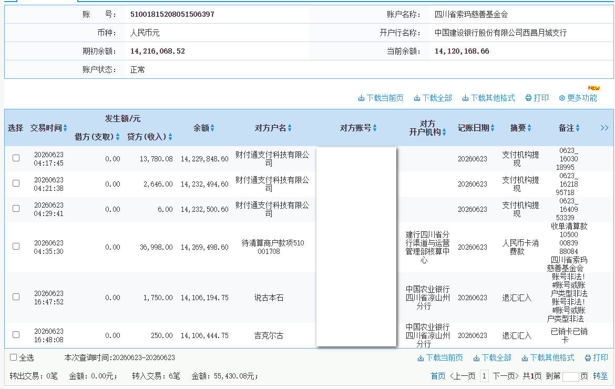
Task: Sort by 记账日期 using its arrow icon
Action: point(492,128)
